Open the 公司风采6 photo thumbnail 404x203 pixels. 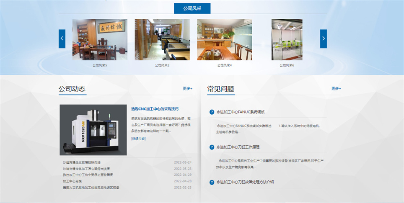pyautogui.click(x=287, y=40)
